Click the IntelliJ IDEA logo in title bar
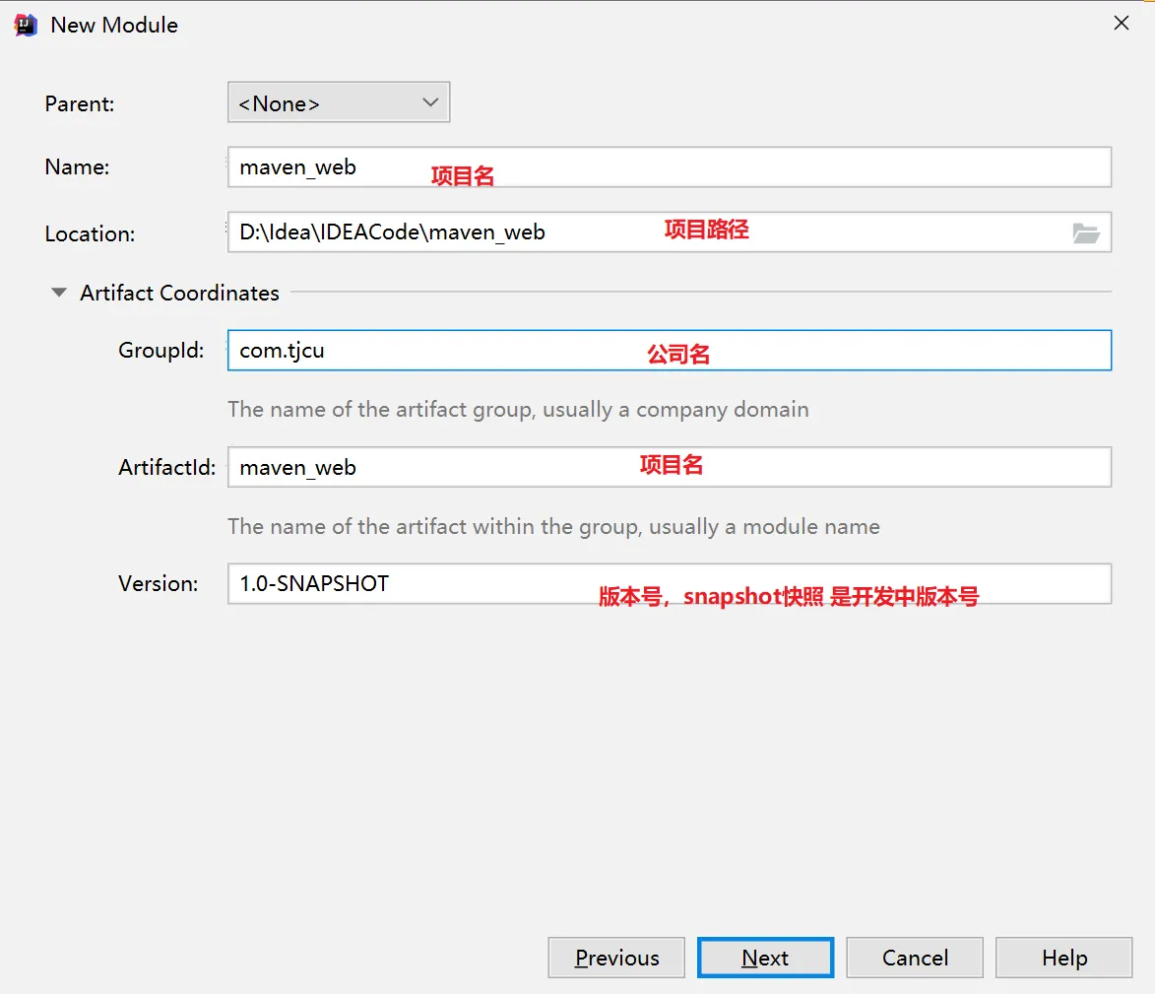The width and height of the screenshot is (1155, 994). point(25,25)
